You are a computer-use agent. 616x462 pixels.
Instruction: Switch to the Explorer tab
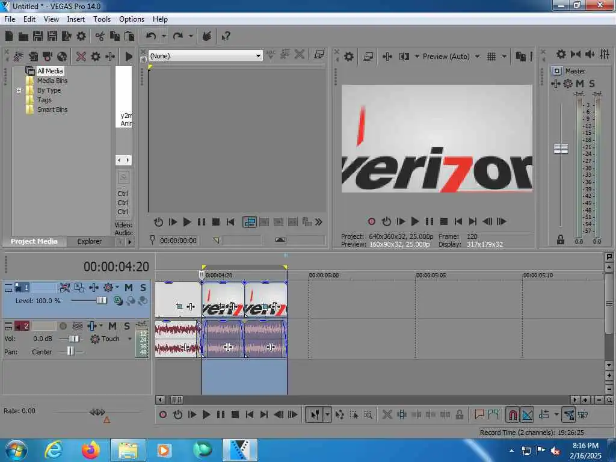(x=90, y=241)
